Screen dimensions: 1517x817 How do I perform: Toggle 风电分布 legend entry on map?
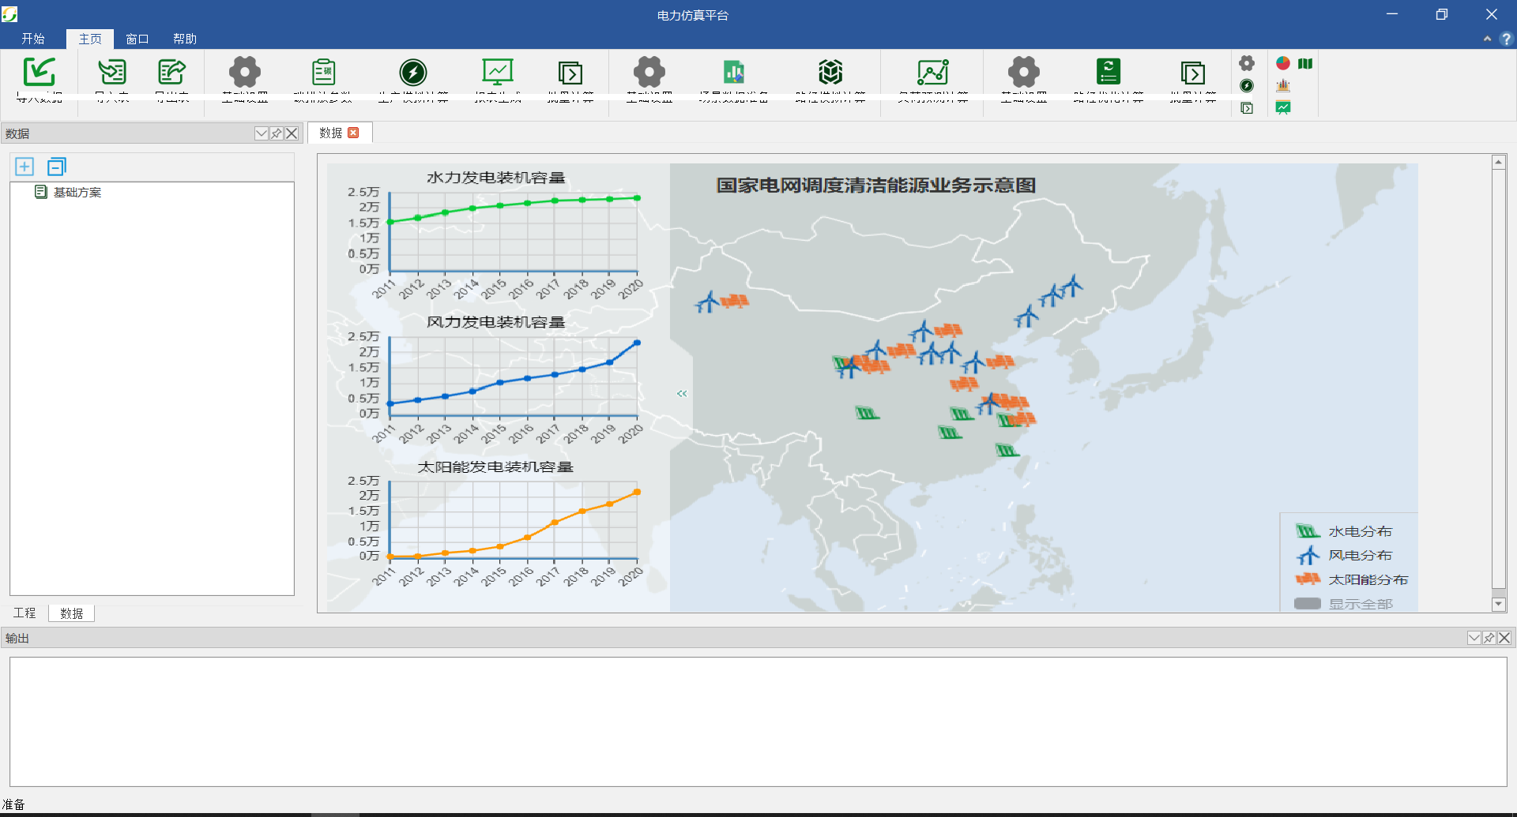tap(1344, 555)
